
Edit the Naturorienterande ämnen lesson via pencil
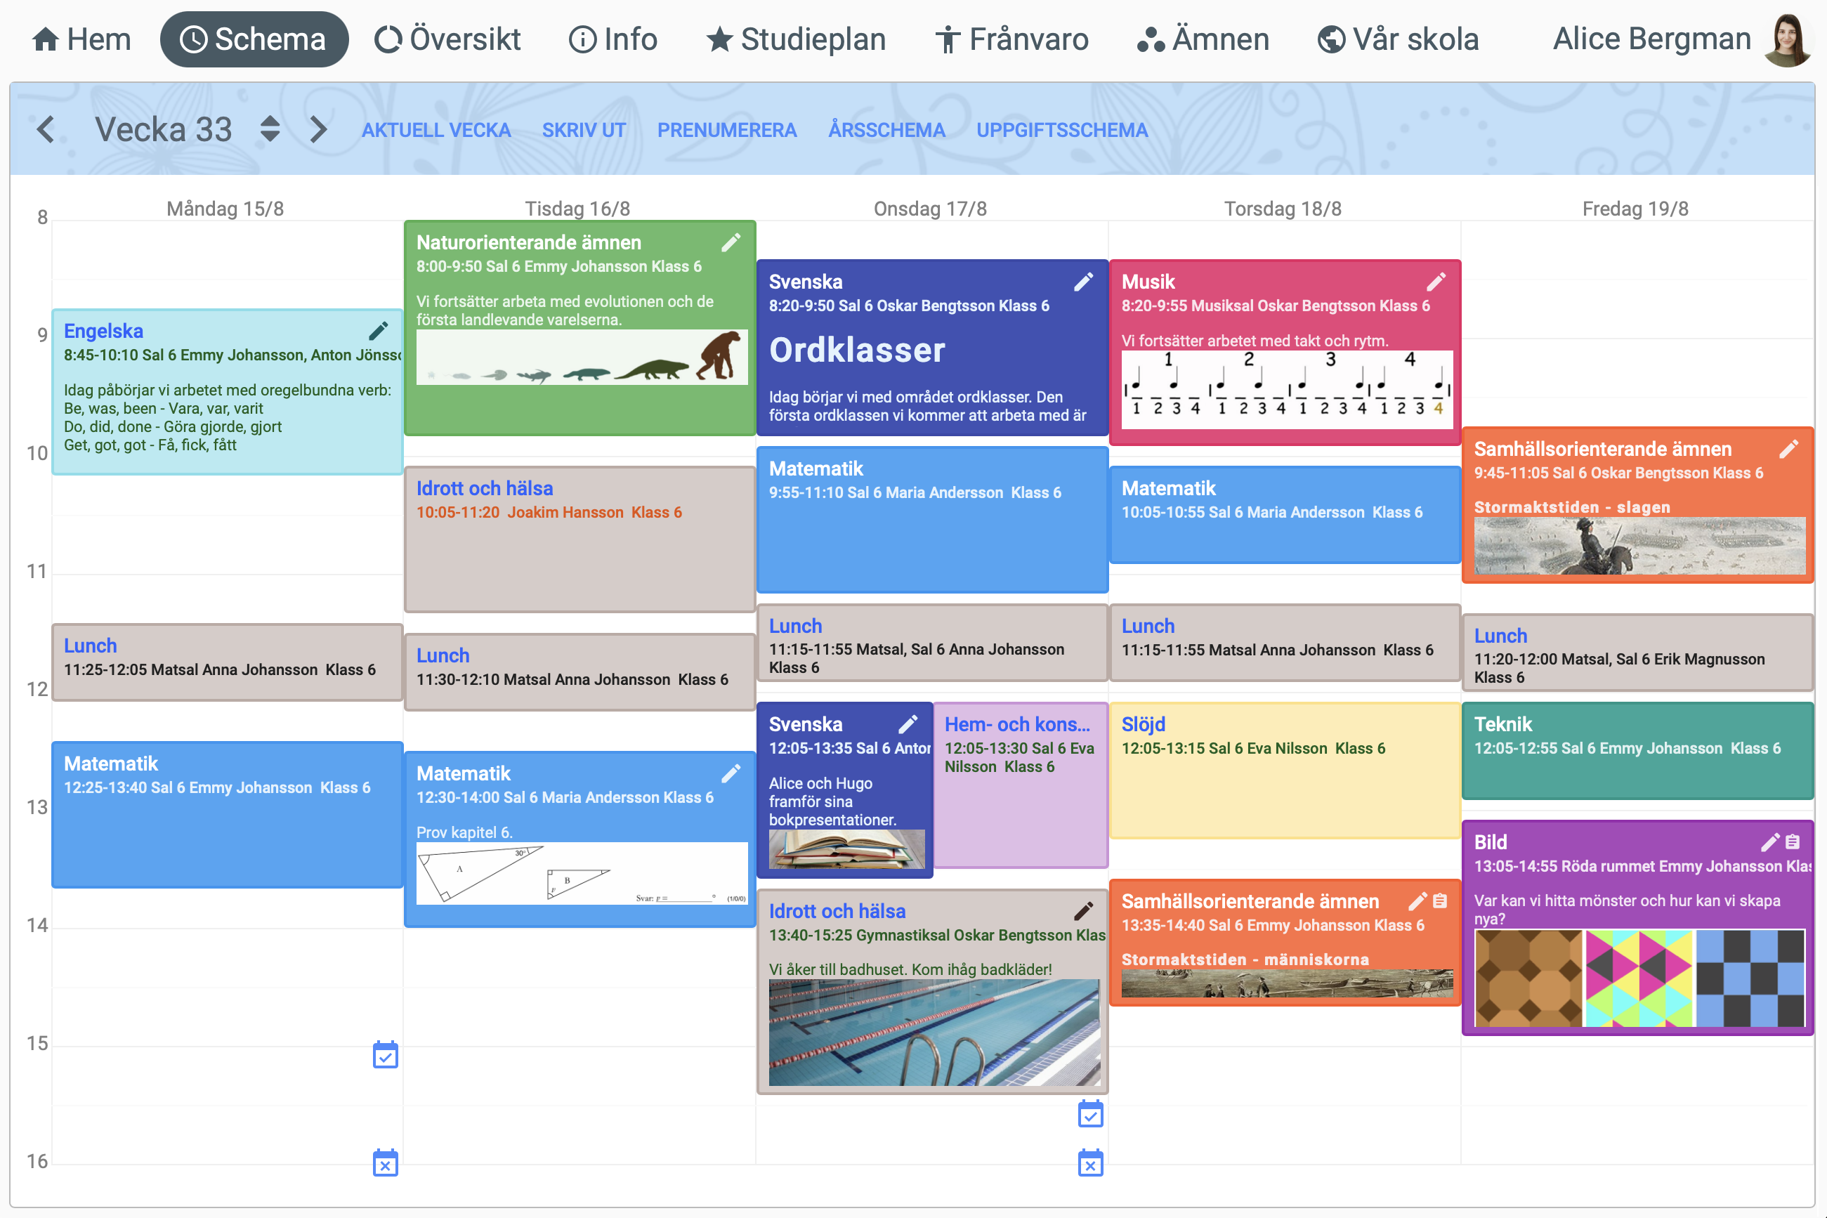[x=731, y=243]
